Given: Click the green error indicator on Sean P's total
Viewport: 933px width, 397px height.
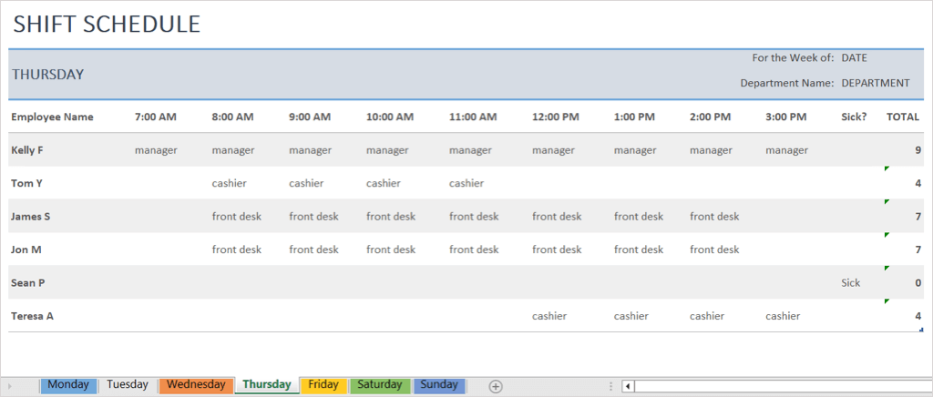Looking at the screenshot, I should pos(886,268).
